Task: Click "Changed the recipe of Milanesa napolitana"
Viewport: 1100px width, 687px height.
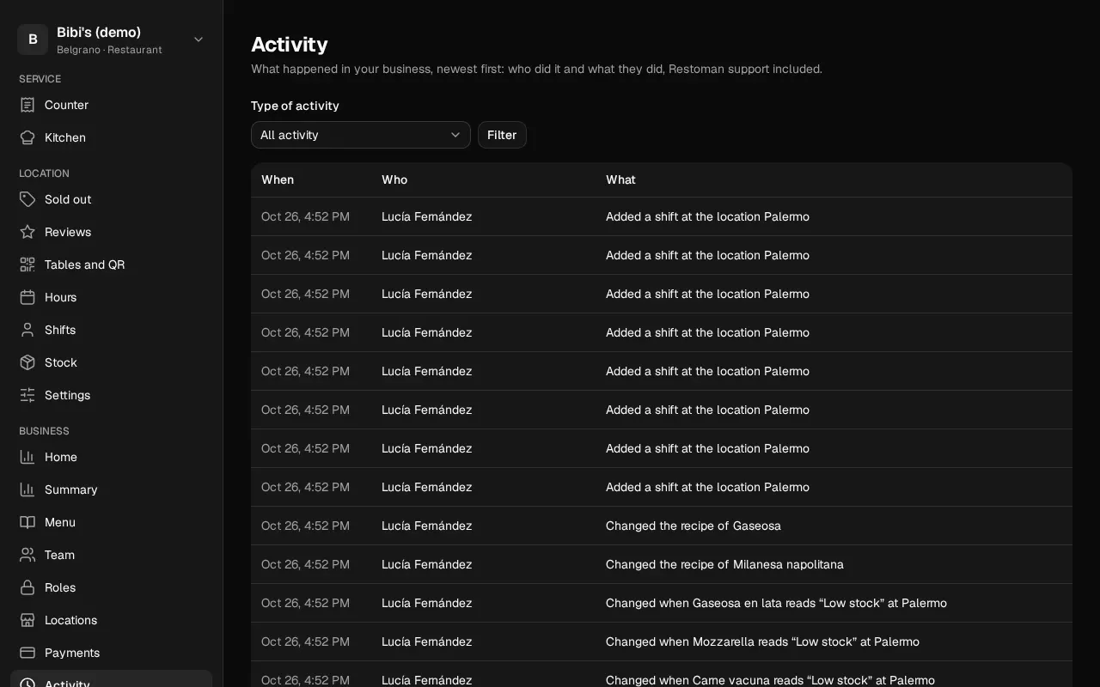Action: point(724,564)
